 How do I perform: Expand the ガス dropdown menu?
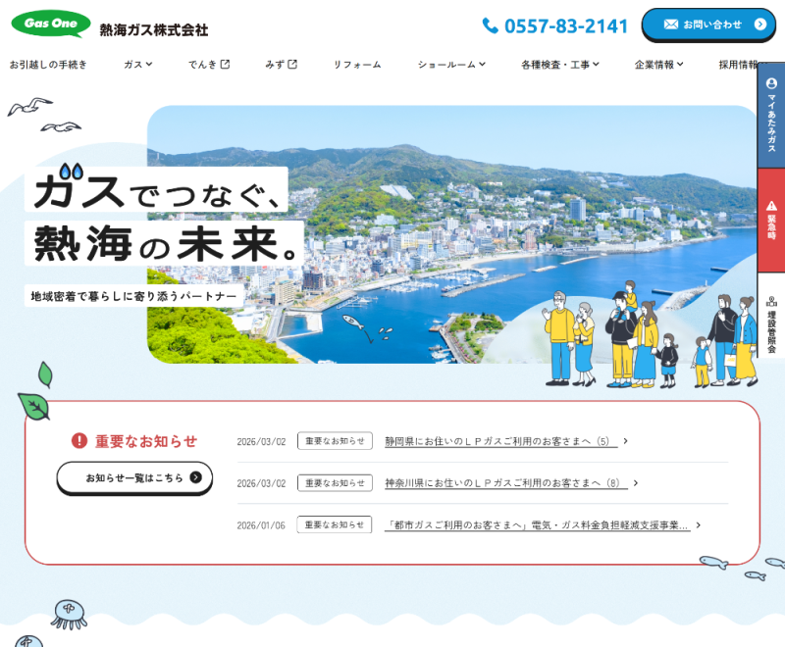(138, 65)
